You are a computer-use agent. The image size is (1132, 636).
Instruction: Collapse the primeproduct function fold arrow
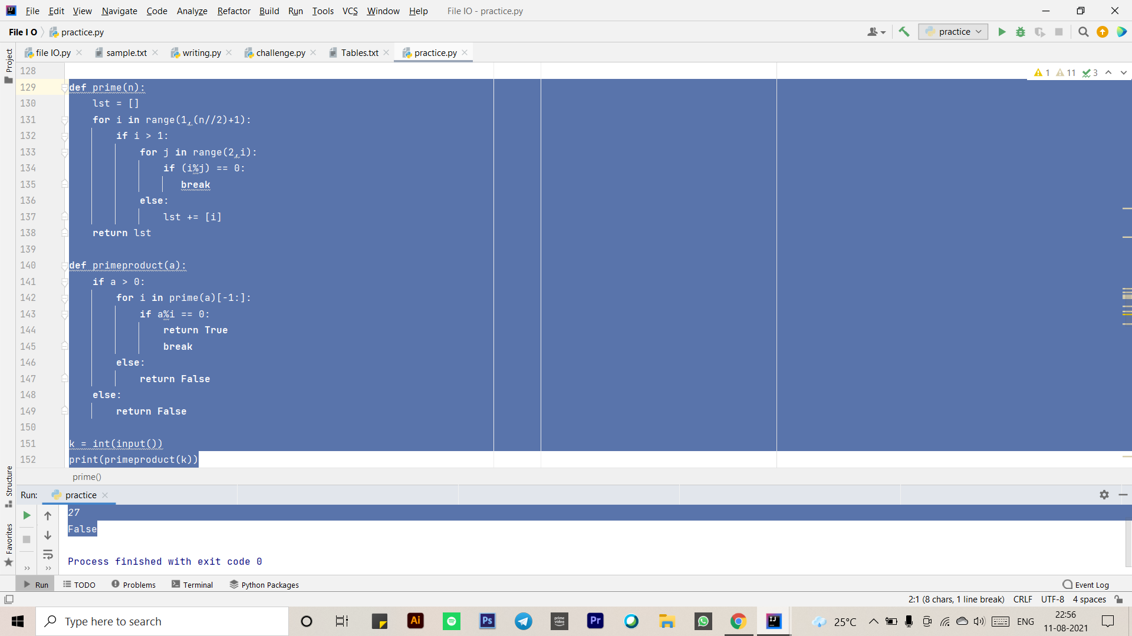(x=65, y=265)
